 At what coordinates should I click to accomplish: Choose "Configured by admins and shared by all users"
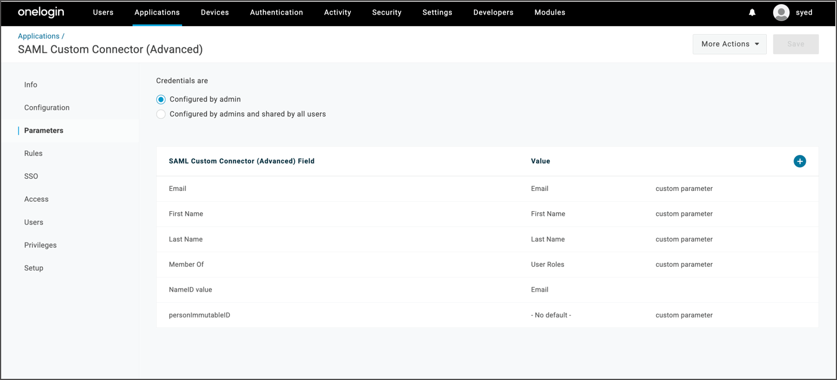click(x=161, y=114)
